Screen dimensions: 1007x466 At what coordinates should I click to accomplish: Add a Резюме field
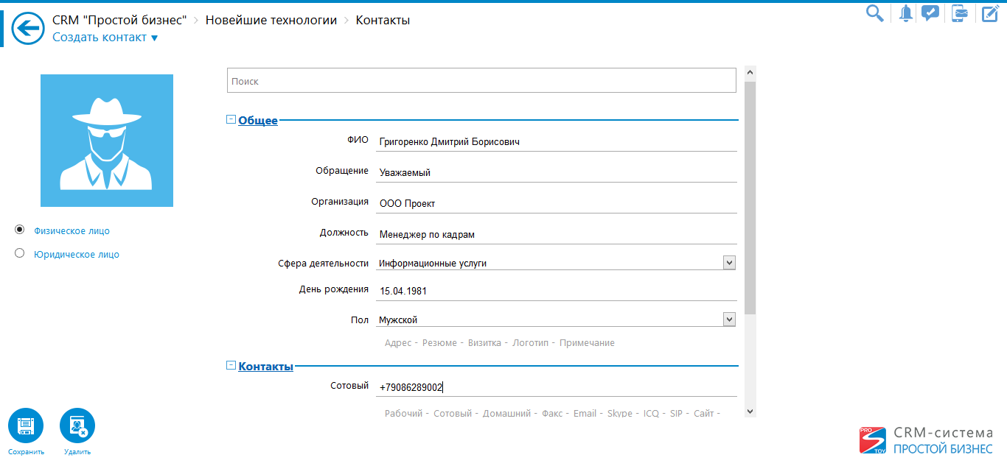439,343
